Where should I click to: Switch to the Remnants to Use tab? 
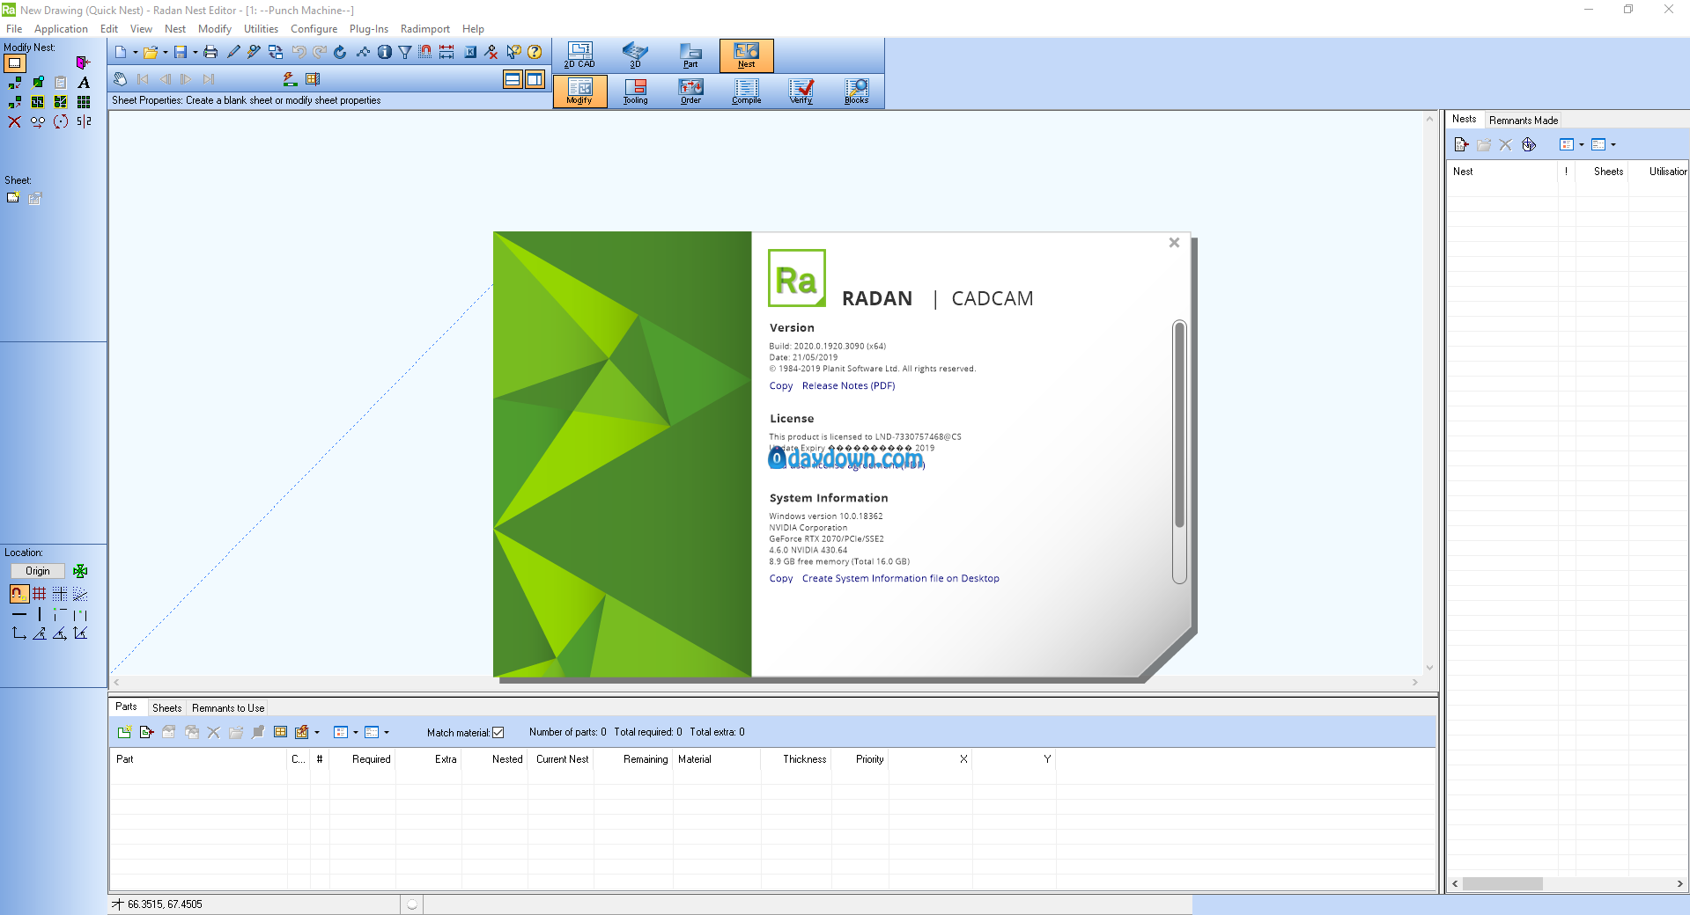pyautogui.click(x=228, y=708)
